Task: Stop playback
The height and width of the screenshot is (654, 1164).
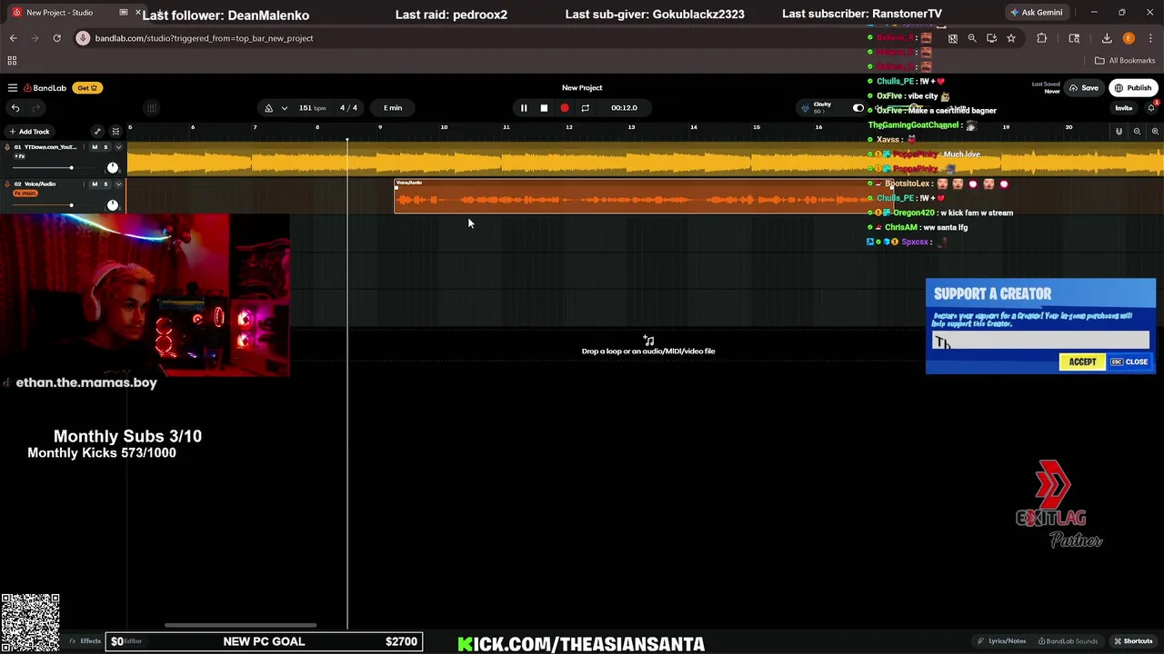Action: coord(544,108)
